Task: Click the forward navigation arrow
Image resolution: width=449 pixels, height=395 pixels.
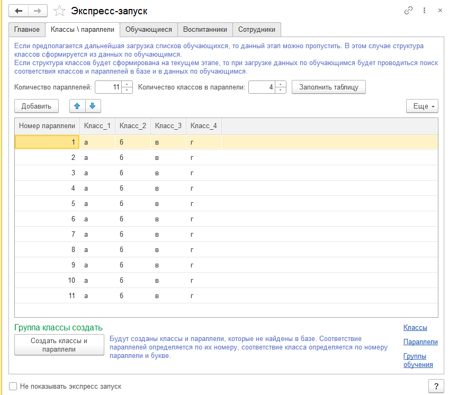Action: (37, 11)
